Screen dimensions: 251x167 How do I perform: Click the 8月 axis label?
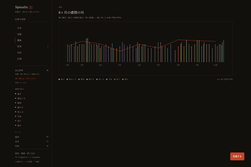click(x=178, y=65)
